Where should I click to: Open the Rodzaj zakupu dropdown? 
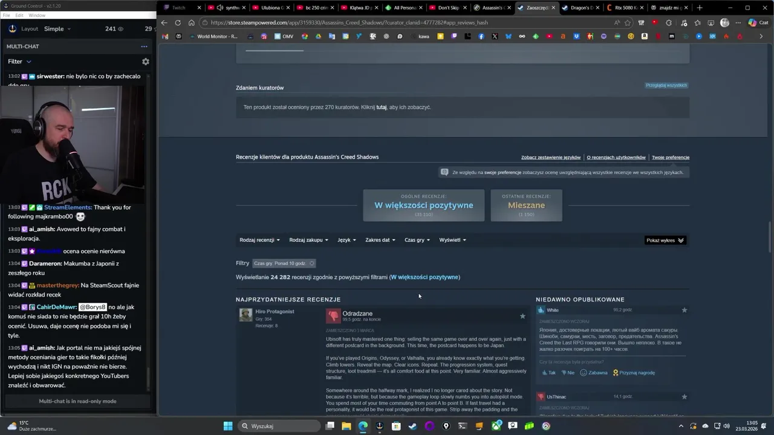point(308,240)
